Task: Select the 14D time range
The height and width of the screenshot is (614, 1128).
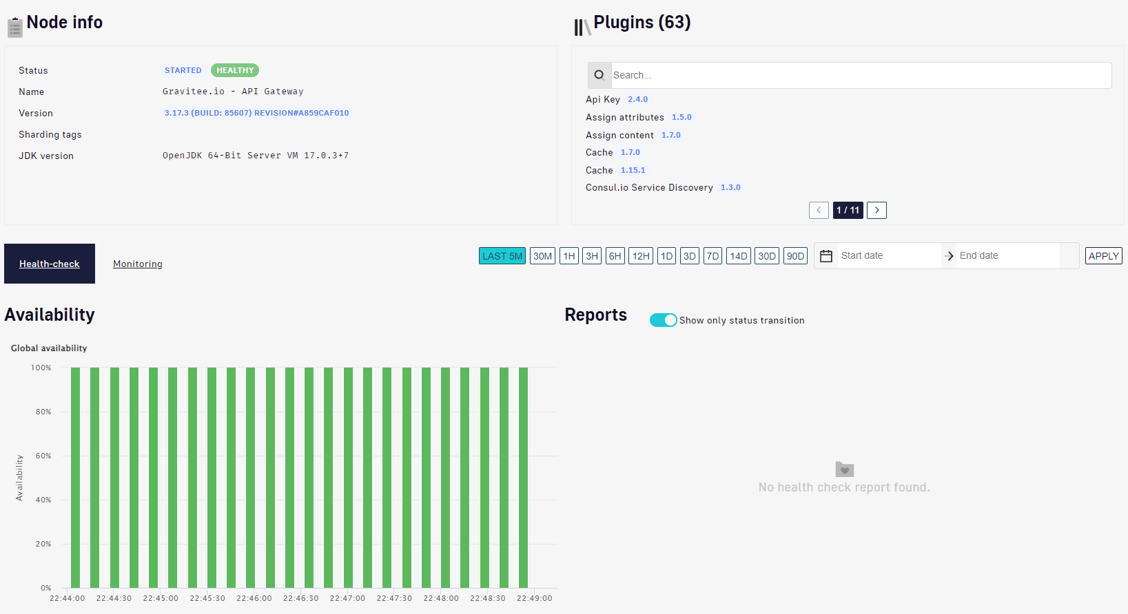Action: [739, 256]
